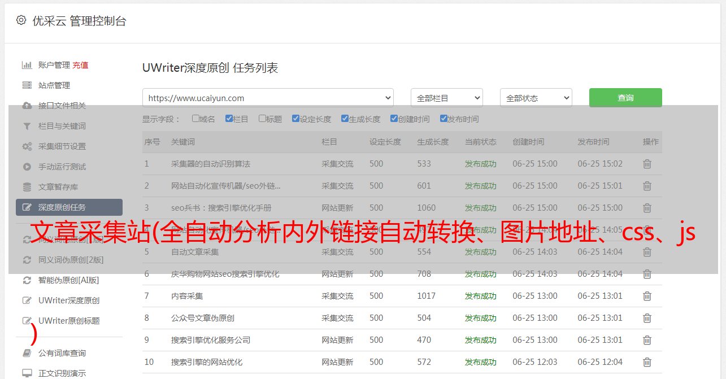Expand the 全部栏目 dropdown
Screen dimensions: 726x379
tap(446, 98)
